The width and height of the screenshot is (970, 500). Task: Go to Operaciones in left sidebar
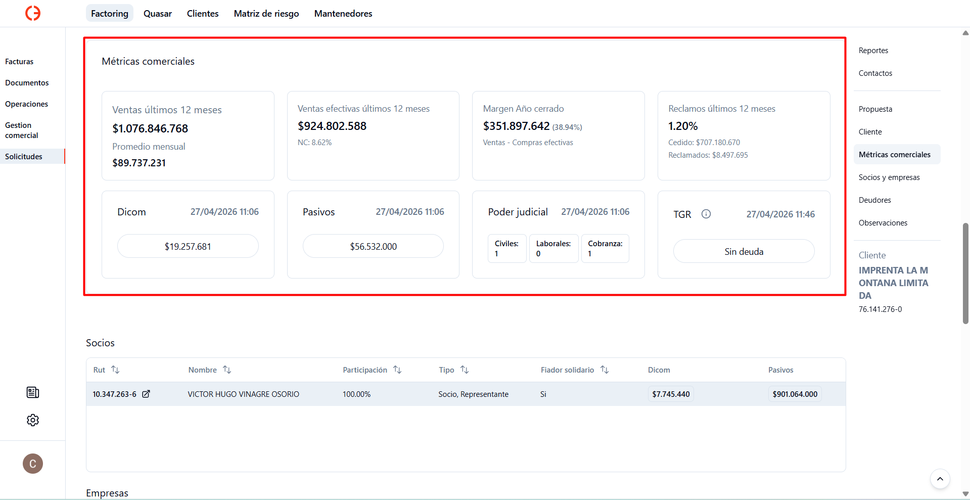click(27, 104)
